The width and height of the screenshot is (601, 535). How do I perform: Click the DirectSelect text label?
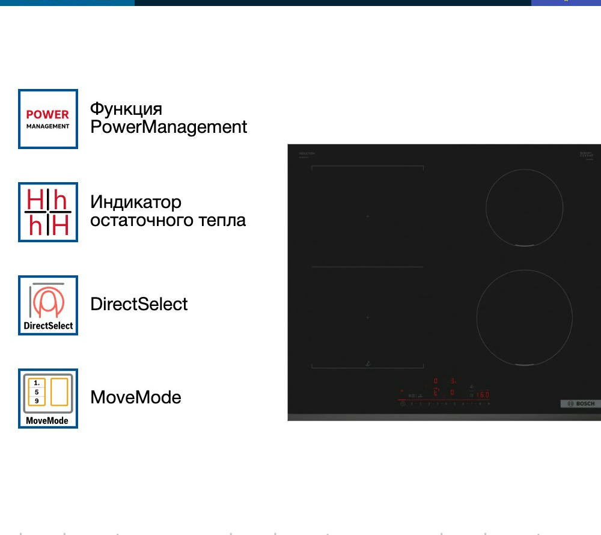coord(139,304)
